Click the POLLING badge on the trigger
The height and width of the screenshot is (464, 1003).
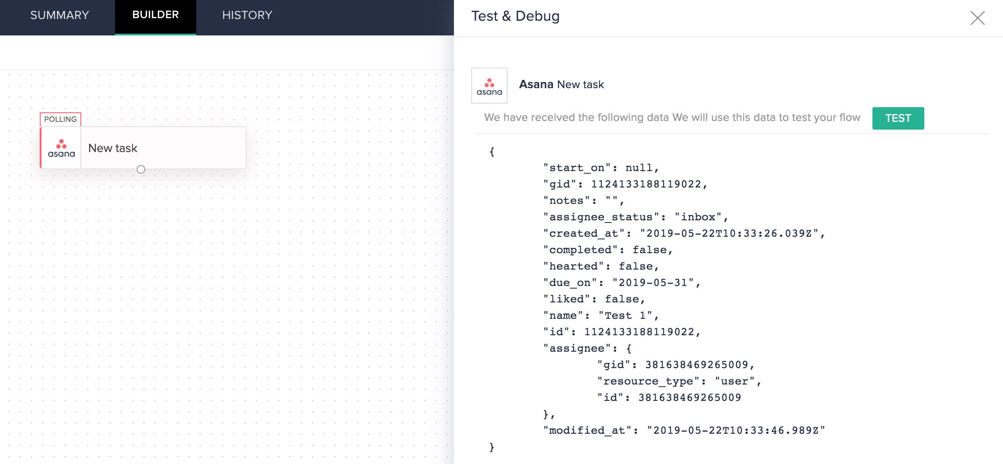(61, 119)
